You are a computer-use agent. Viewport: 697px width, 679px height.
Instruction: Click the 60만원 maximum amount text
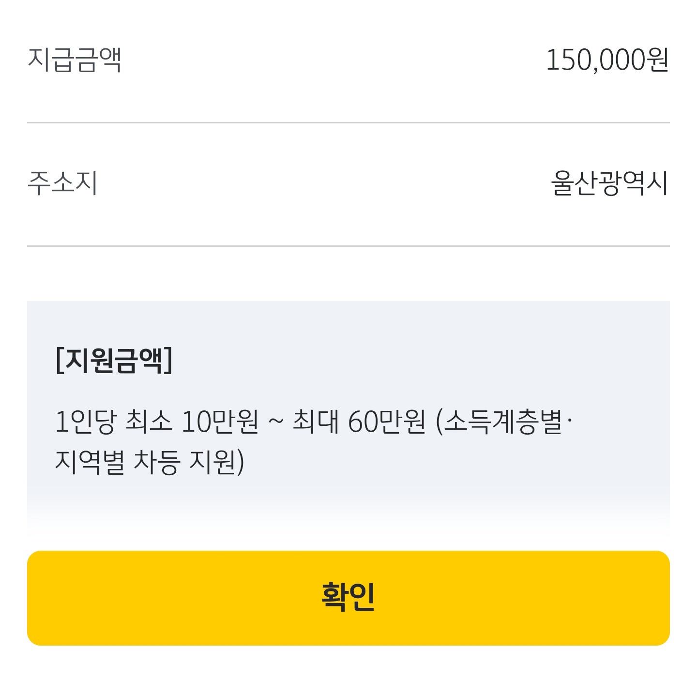tap(387, 421)
